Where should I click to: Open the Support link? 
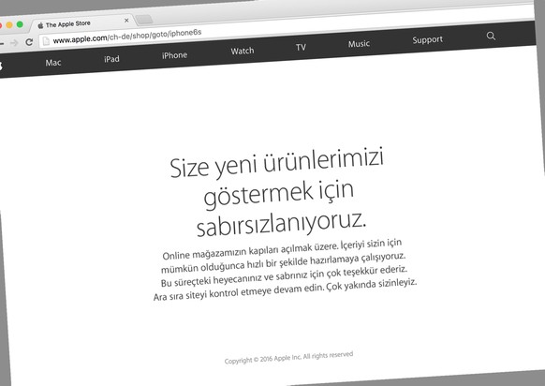click(x=428, y=39)
